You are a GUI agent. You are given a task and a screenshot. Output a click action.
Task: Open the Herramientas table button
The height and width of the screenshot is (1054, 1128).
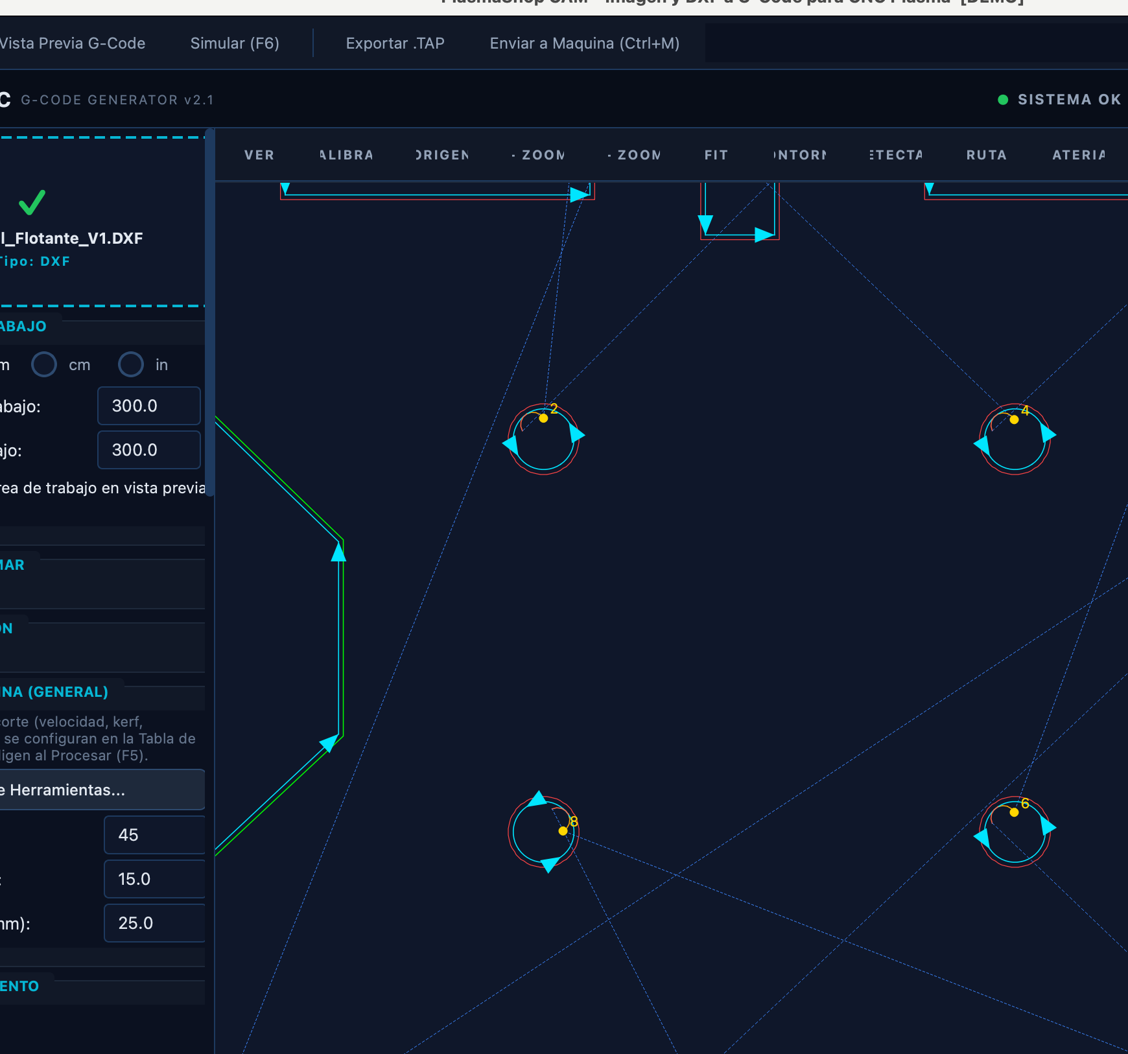[x=102, y=790]
